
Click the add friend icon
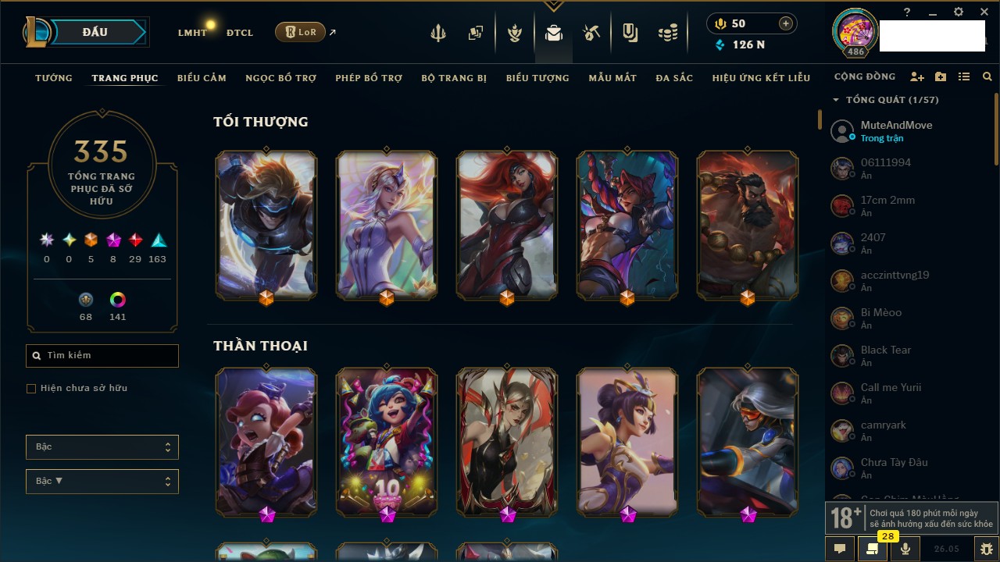click(917, 77)
